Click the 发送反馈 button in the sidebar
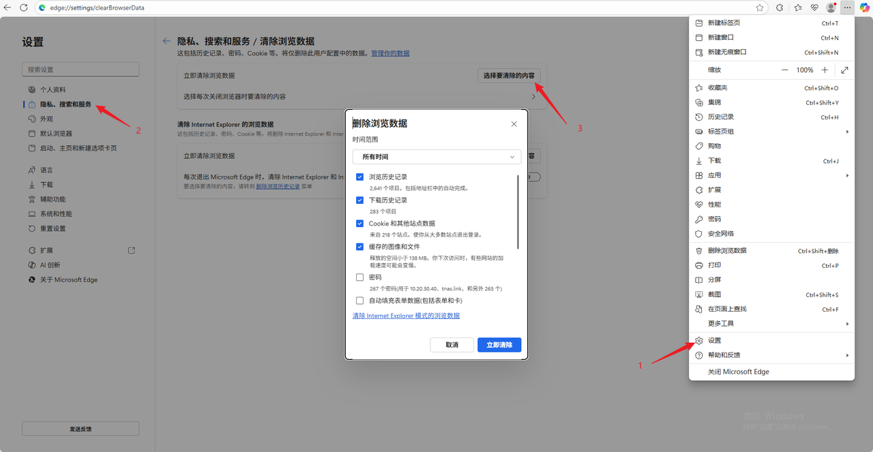 (x=80, y=429)
